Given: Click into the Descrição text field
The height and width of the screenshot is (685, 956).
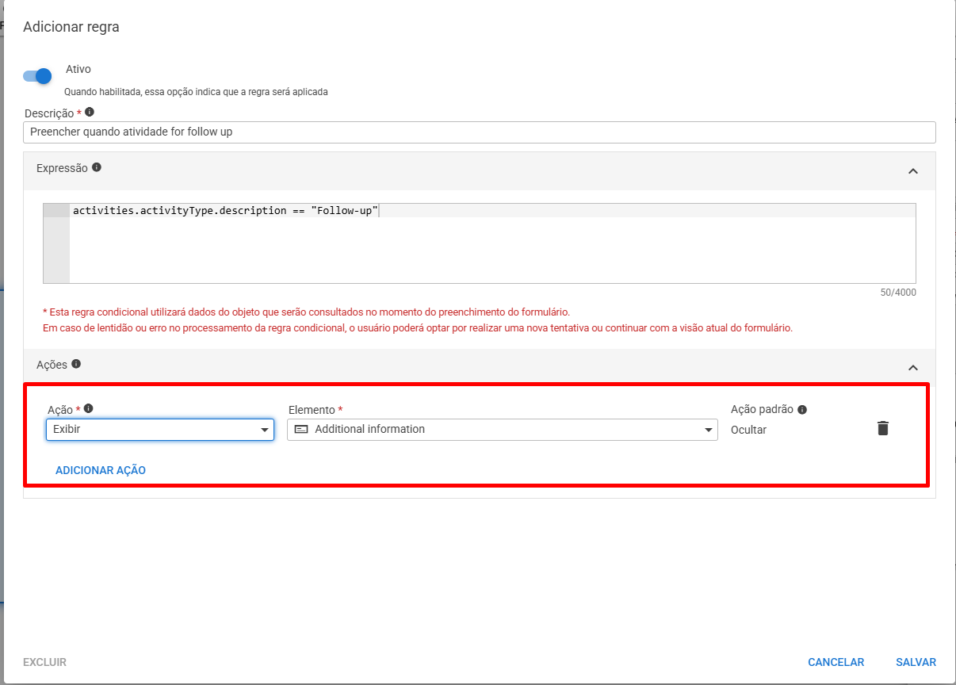Looking at the screenshot, I should point(480,132).
